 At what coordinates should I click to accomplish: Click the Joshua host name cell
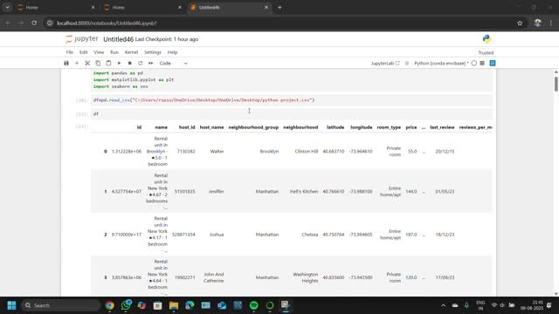pyautogui.click(x=217, y=235)
